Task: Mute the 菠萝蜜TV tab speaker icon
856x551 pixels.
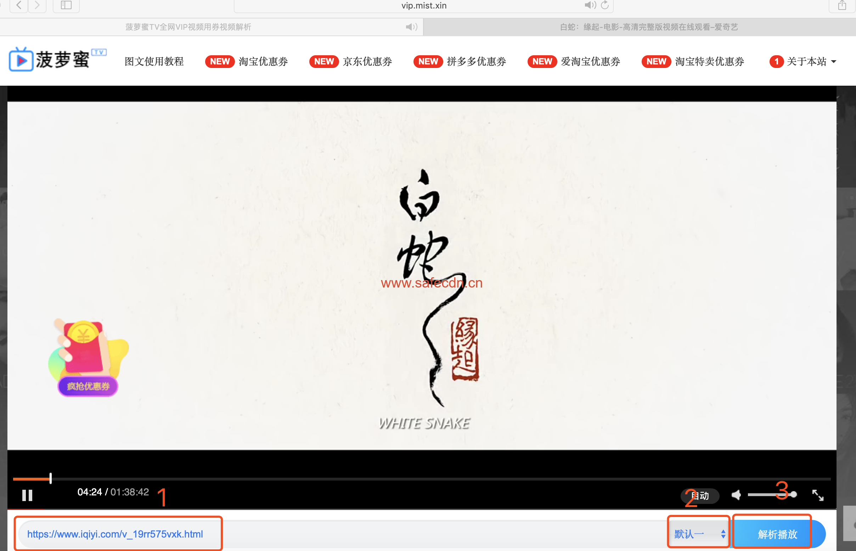Action: [x=412, y=27]
